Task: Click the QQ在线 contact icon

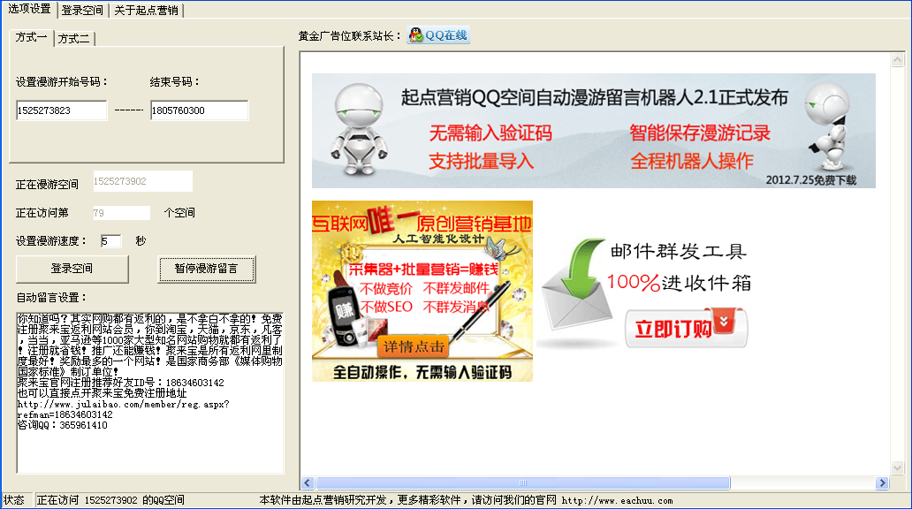Action: click(x=439, y=35)
